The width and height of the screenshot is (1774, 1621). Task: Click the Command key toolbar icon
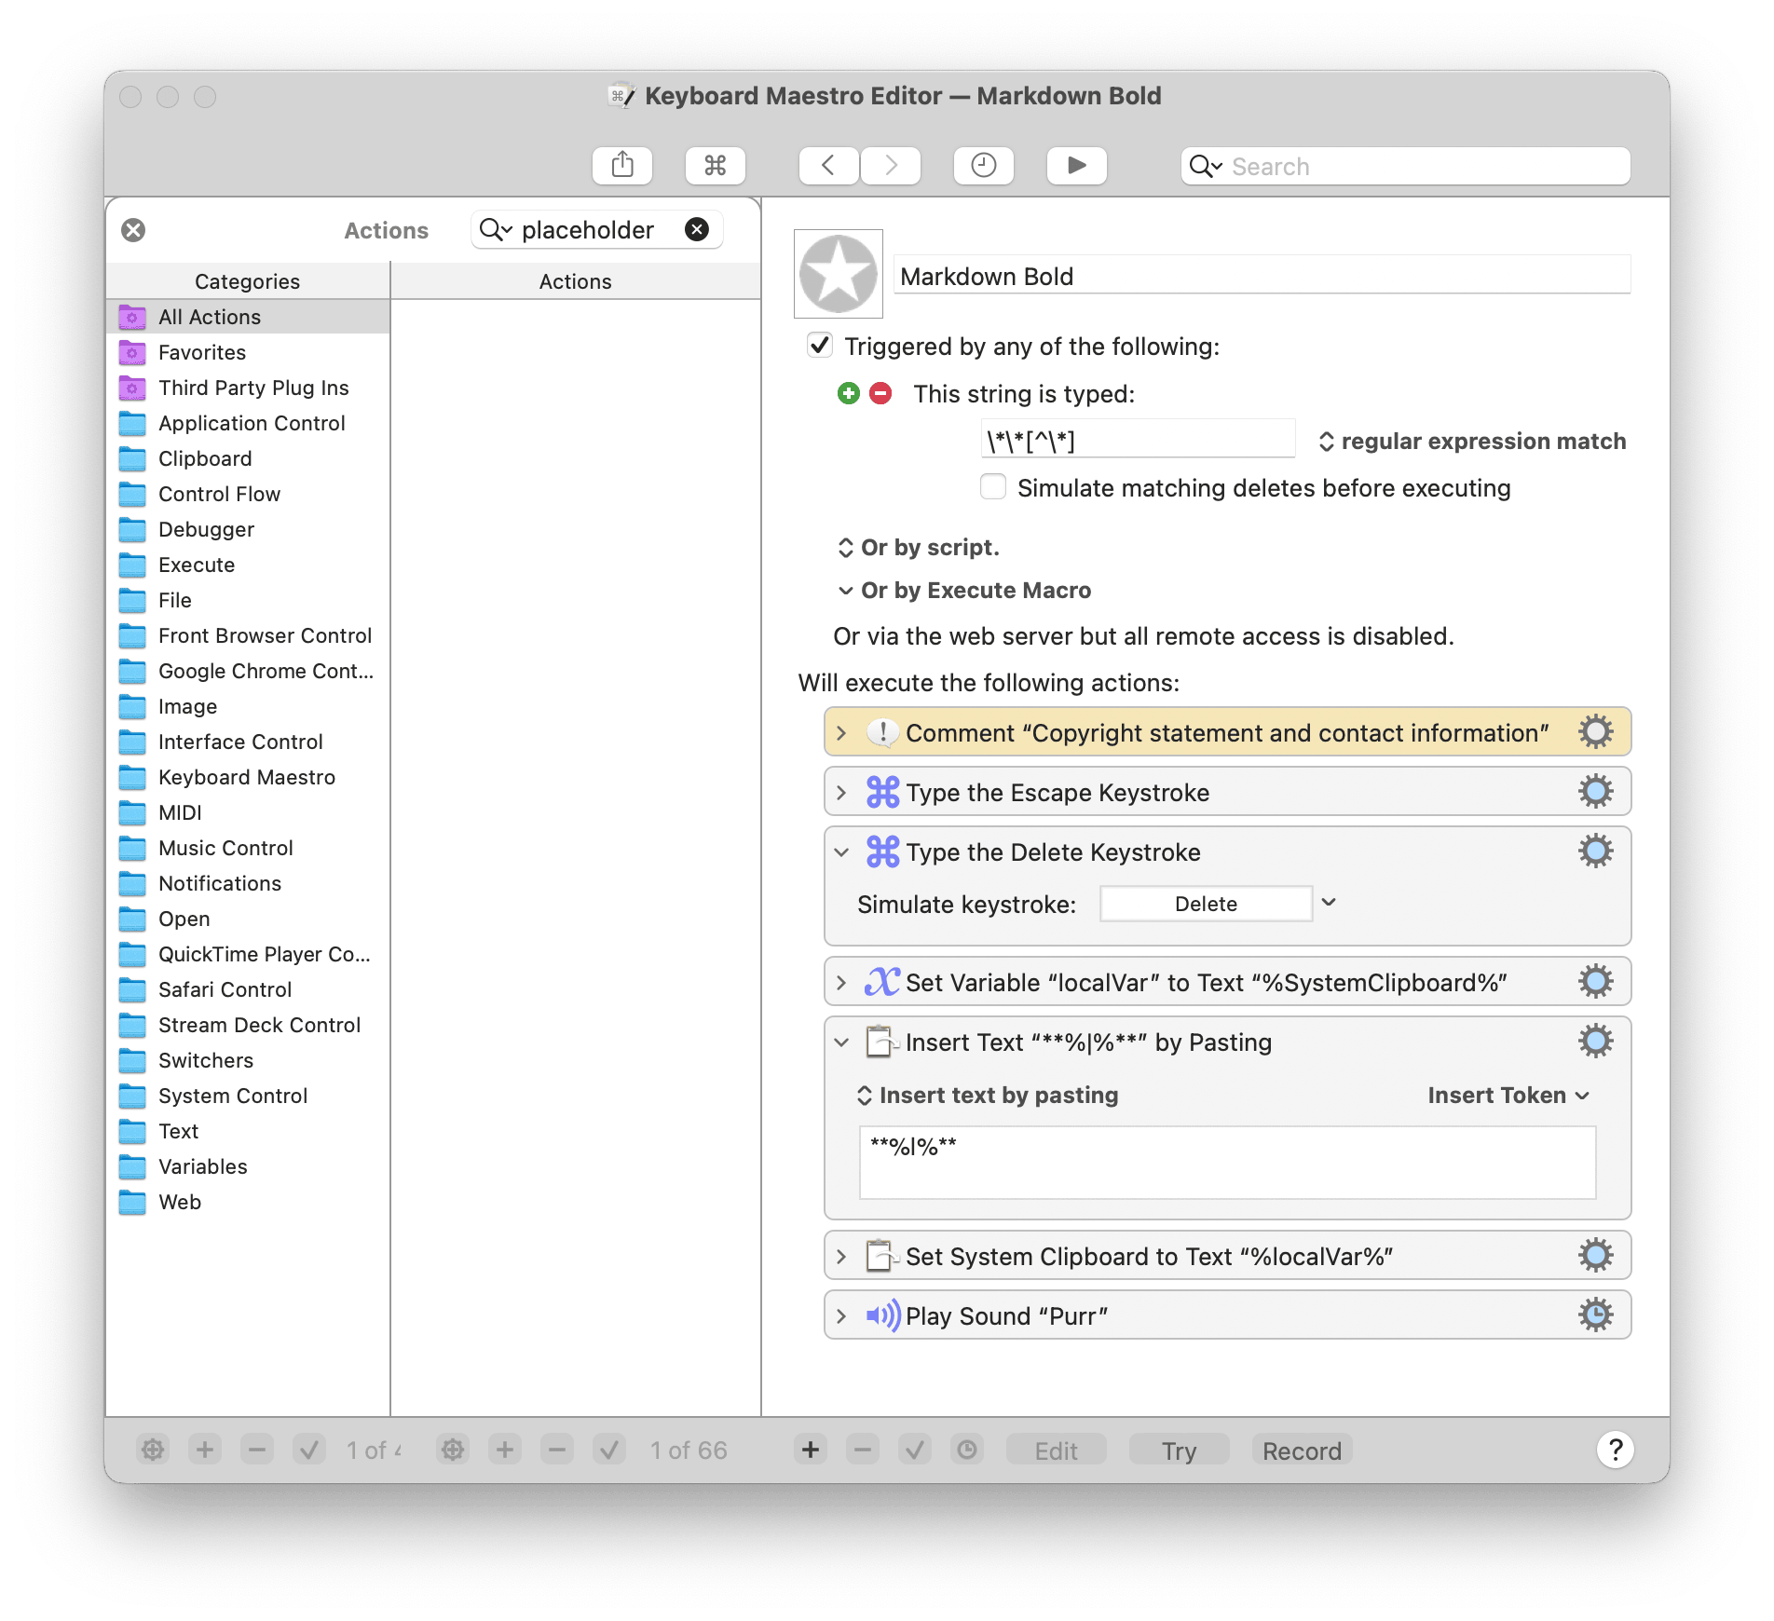[x=715, y=166]
